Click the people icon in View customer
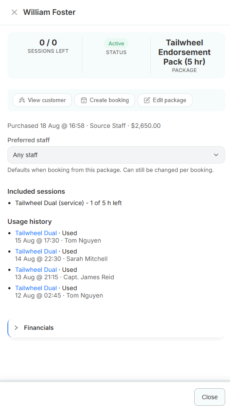The height and width of the screenshot is (411, 230). (x=22, y=100)
